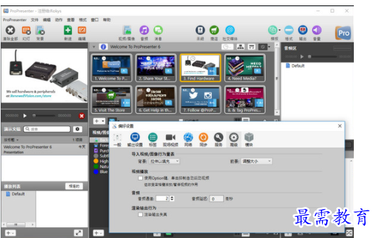The width and height of the screenshot is (375, 238).
Task: Click the Templates (模板) toolbar icon
Action: point(272,30)
